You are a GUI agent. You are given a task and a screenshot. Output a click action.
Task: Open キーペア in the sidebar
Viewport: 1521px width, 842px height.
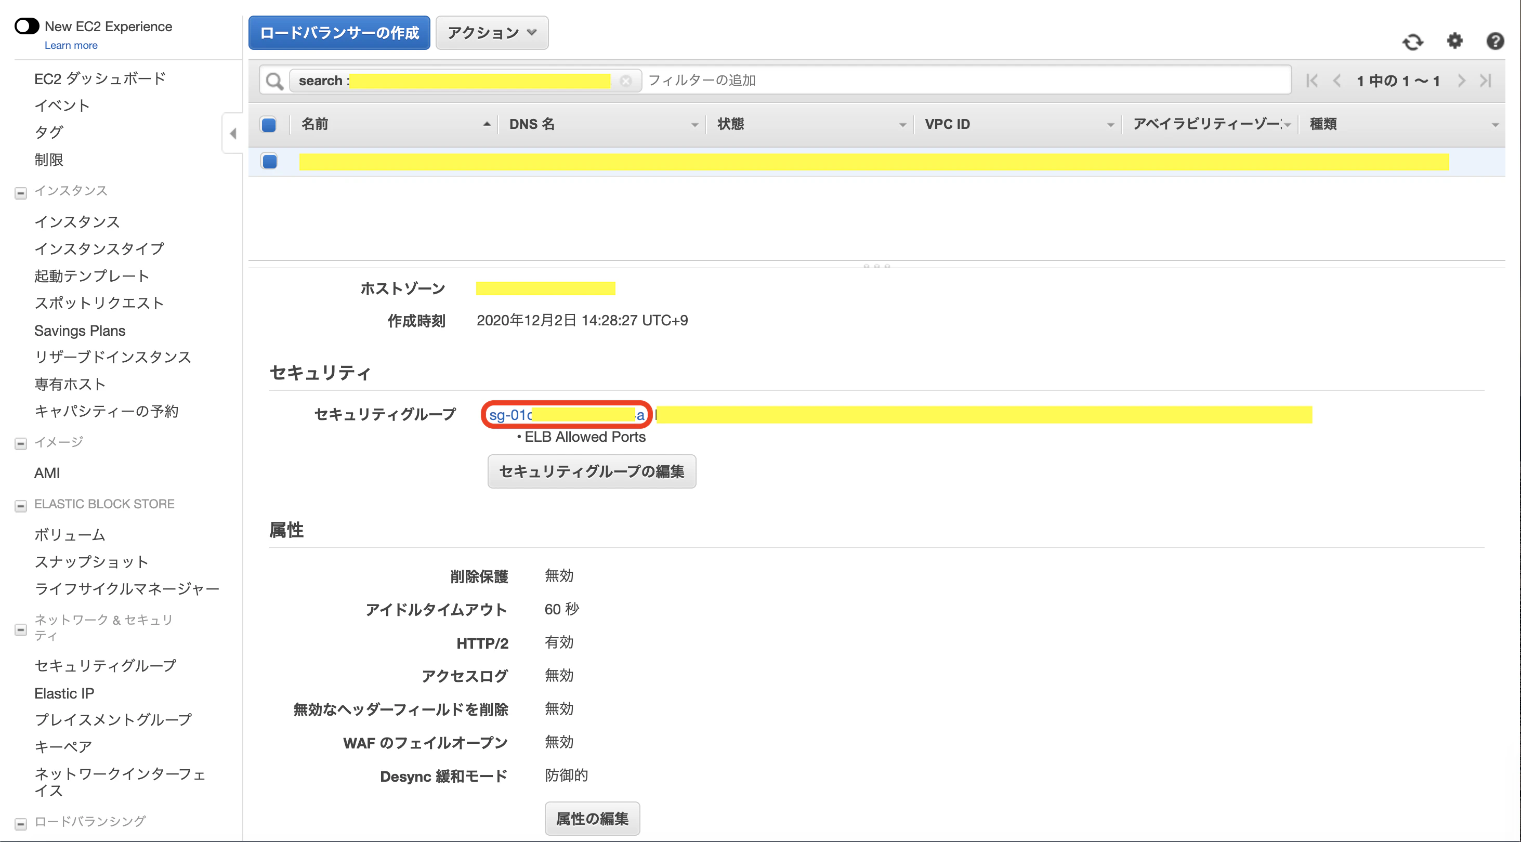tap(63, 746)
